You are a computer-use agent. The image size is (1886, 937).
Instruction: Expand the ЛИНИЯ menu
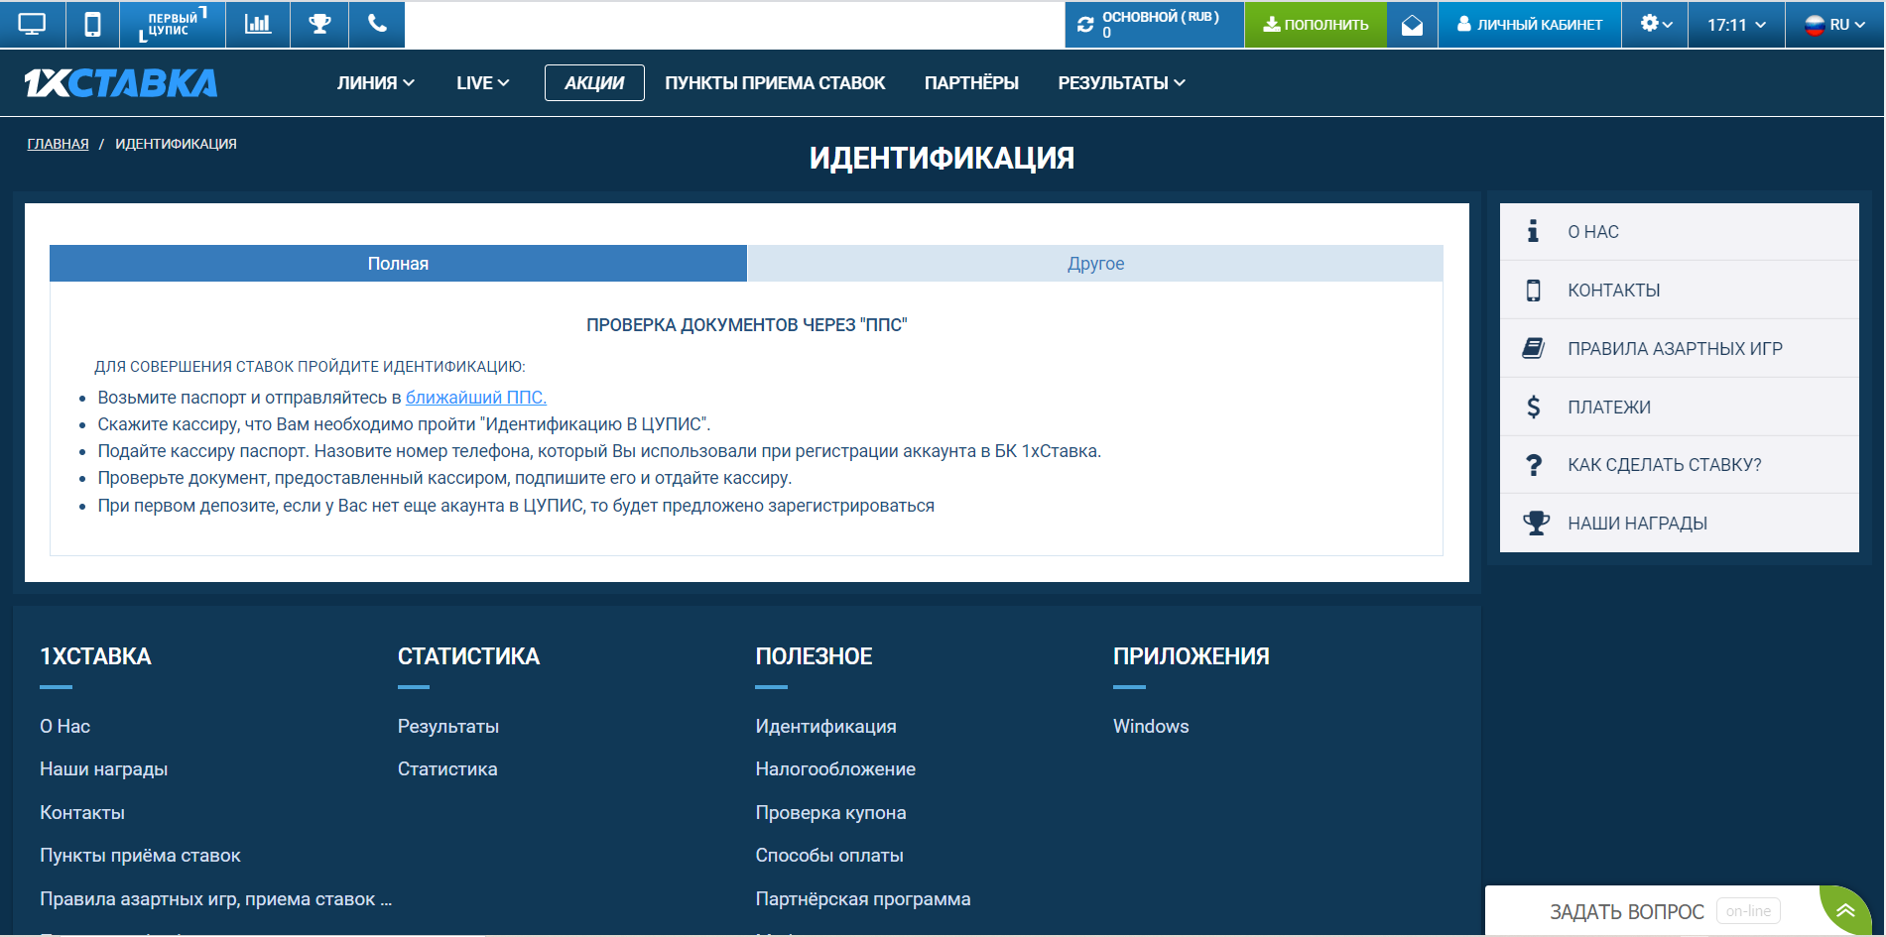[375, 83]
